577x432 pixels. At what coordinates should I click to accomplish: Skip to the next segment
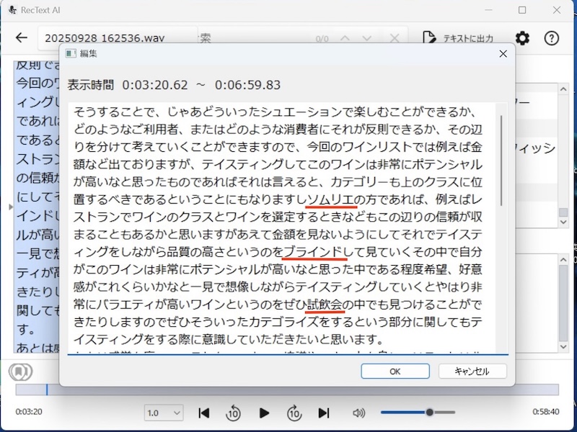[324, 413]
